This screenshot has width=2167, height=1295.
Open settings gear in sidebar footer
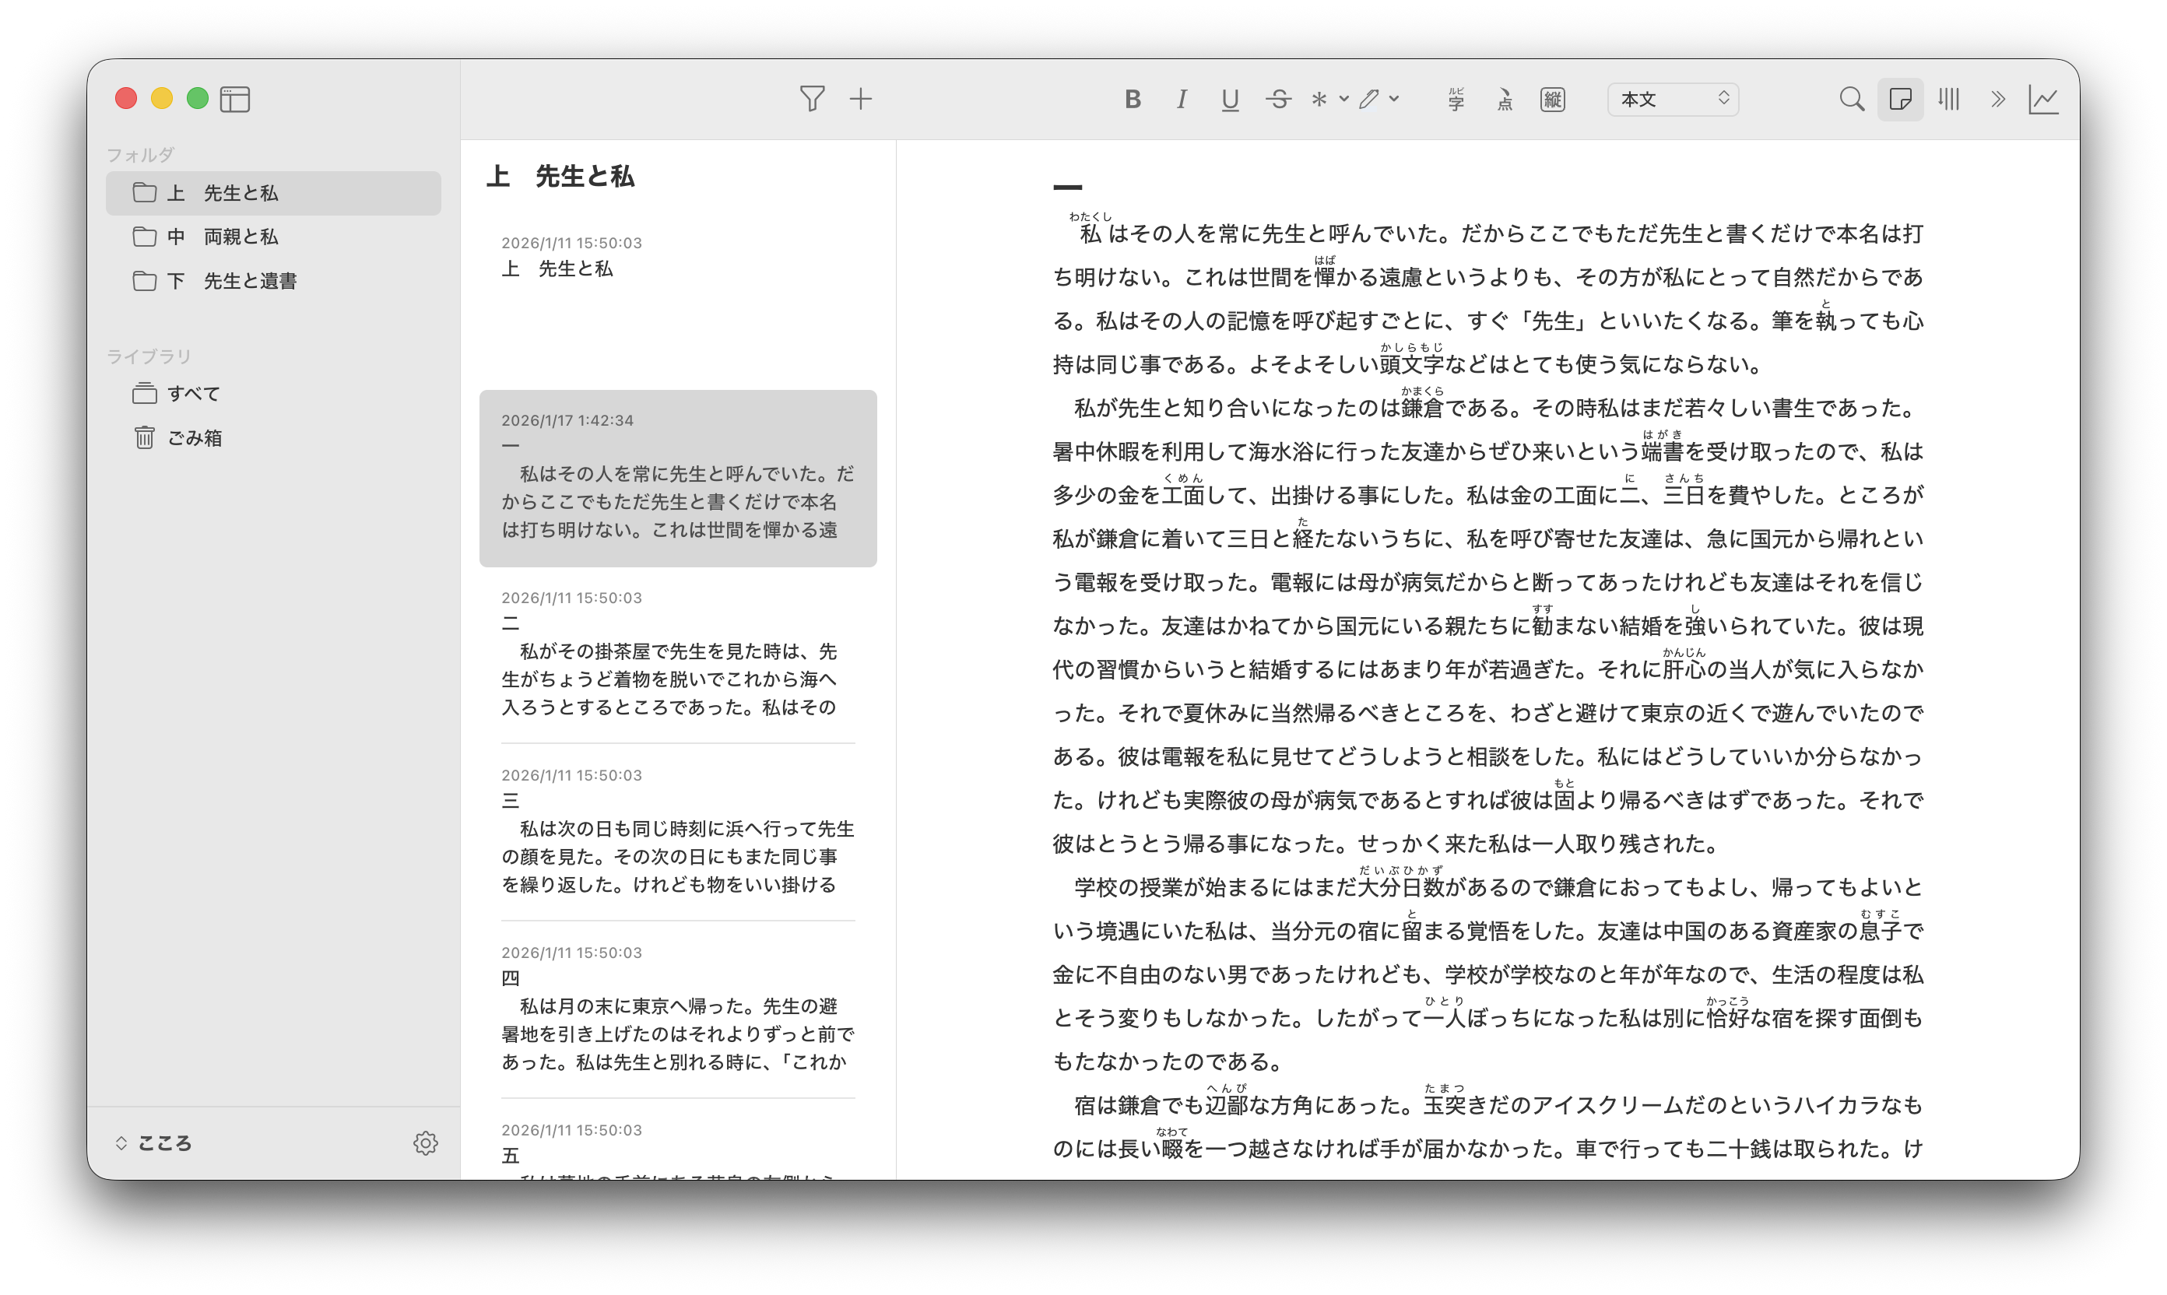(425, 1143)
